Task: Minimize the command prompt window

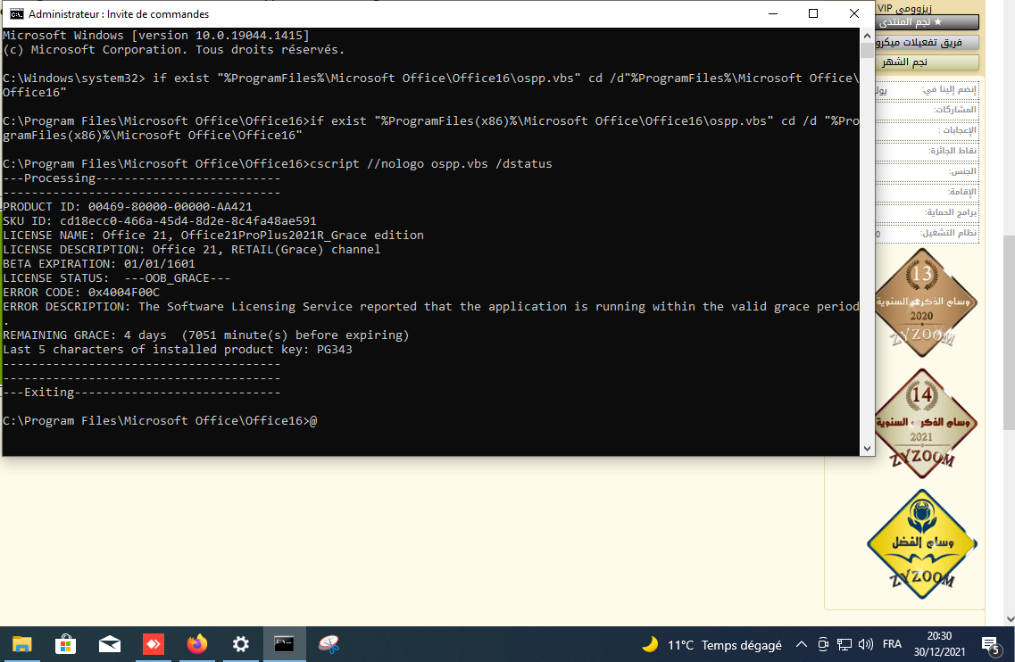Action: tap(773, 13)
